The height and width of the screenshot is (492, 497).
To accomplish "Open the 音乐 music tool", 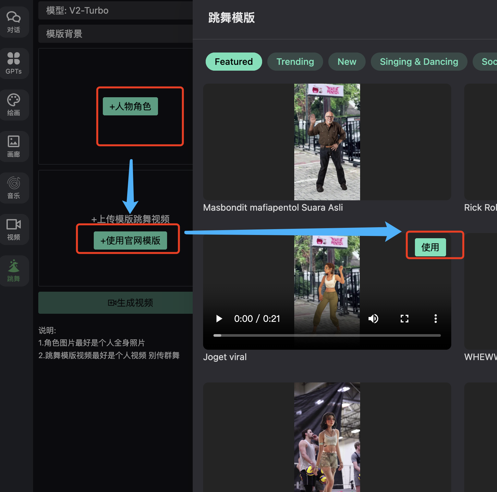I will (14, 187).
